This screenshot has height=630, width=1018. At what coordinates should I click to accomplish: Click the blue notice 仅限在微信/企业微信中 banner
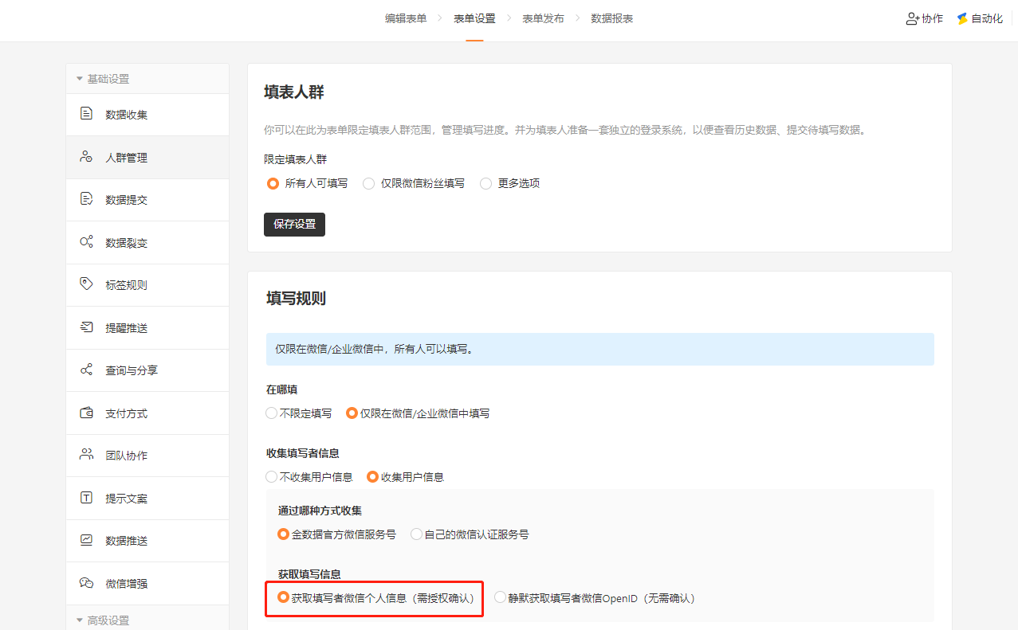(x=599, y=349)
